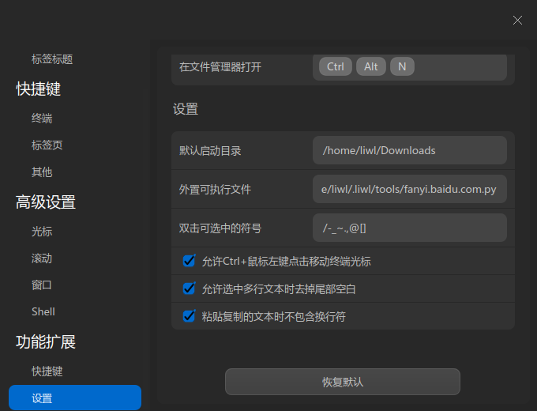The width and height of the screenshot is (537, 411).
Task: Select the highlighted 设置 sidebar item
Action: coord(75,398)
